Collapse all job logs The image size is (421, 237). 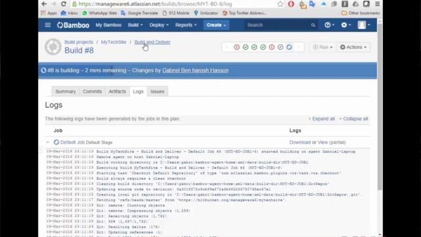(x=353, y=118)
